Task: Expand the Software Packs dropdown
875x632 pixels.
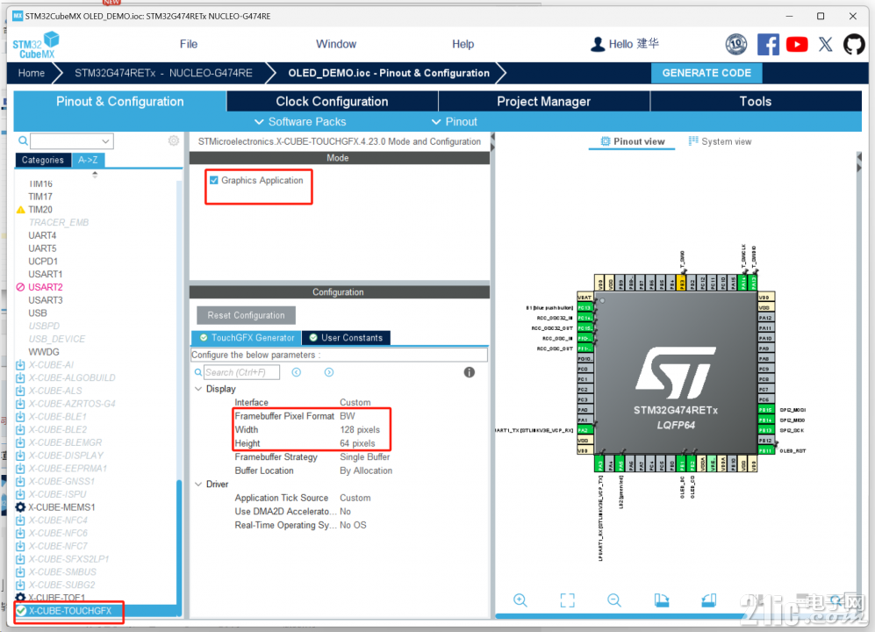Action: [x=300, y=122]
